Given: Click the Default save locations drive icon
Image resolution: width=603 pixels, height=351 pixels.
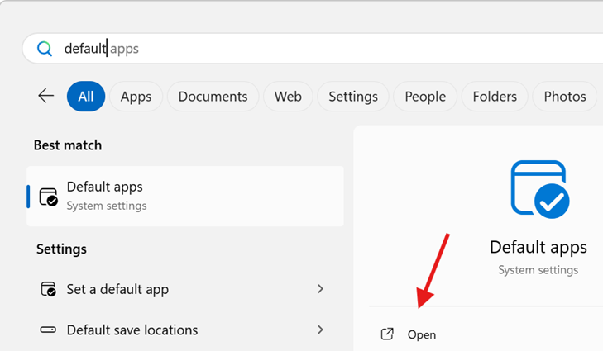Looking at the screenshot, I should tap(49, 330).
